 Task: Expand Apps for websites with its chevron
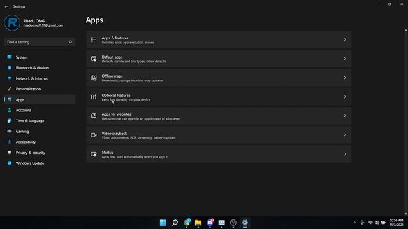[x=345, y=116]
